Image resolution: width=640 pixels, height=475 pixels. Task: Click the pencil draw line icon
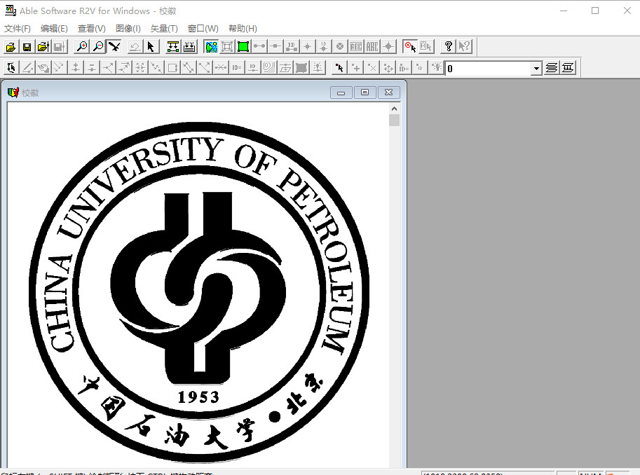click(27, 68)
